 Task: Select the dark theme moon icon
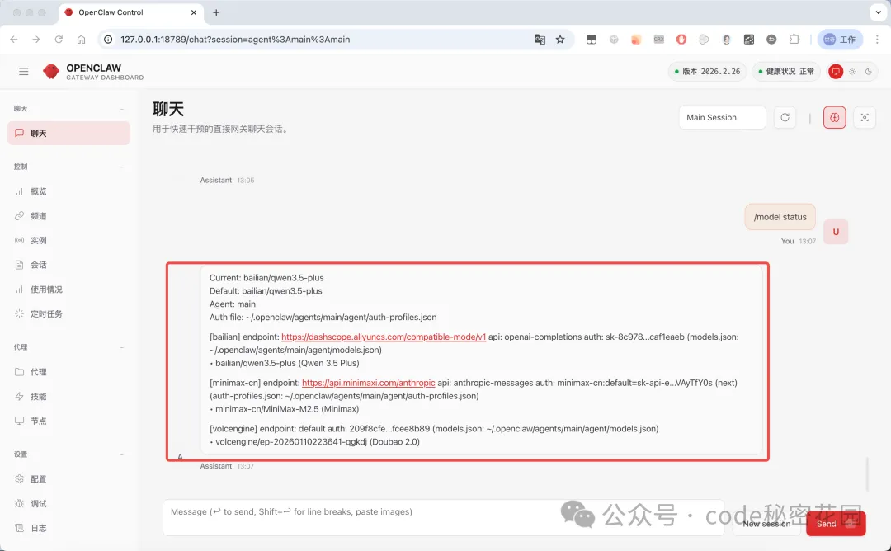868,72
